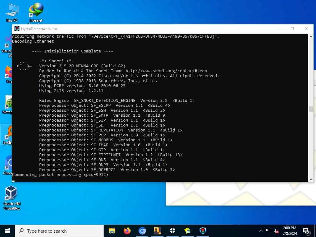Click the SF_SNORT_DETECTION_ENGINE rules engine line
The image size is (316, 237).
click(117, 101)
